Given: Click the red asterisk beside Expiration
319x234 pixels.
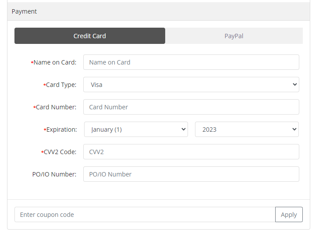Looking at the screenshot, I should (x=45, y=130).
